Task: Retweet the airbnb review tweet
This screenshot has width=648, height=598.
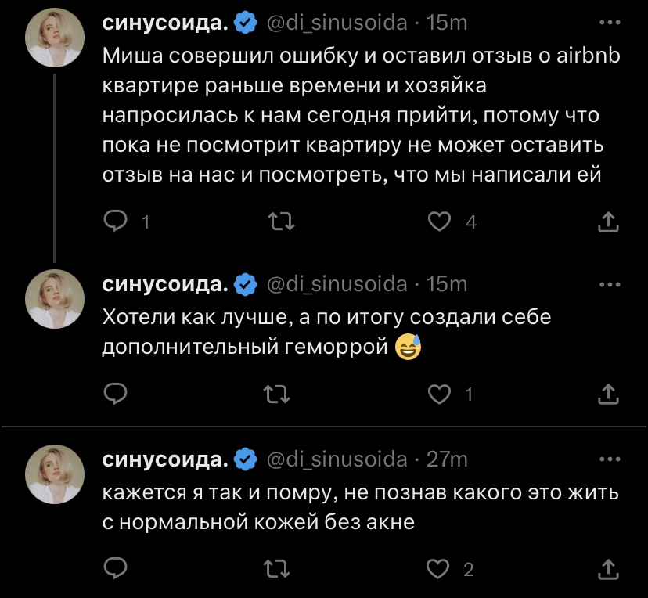Action: [x=279, y=223]
